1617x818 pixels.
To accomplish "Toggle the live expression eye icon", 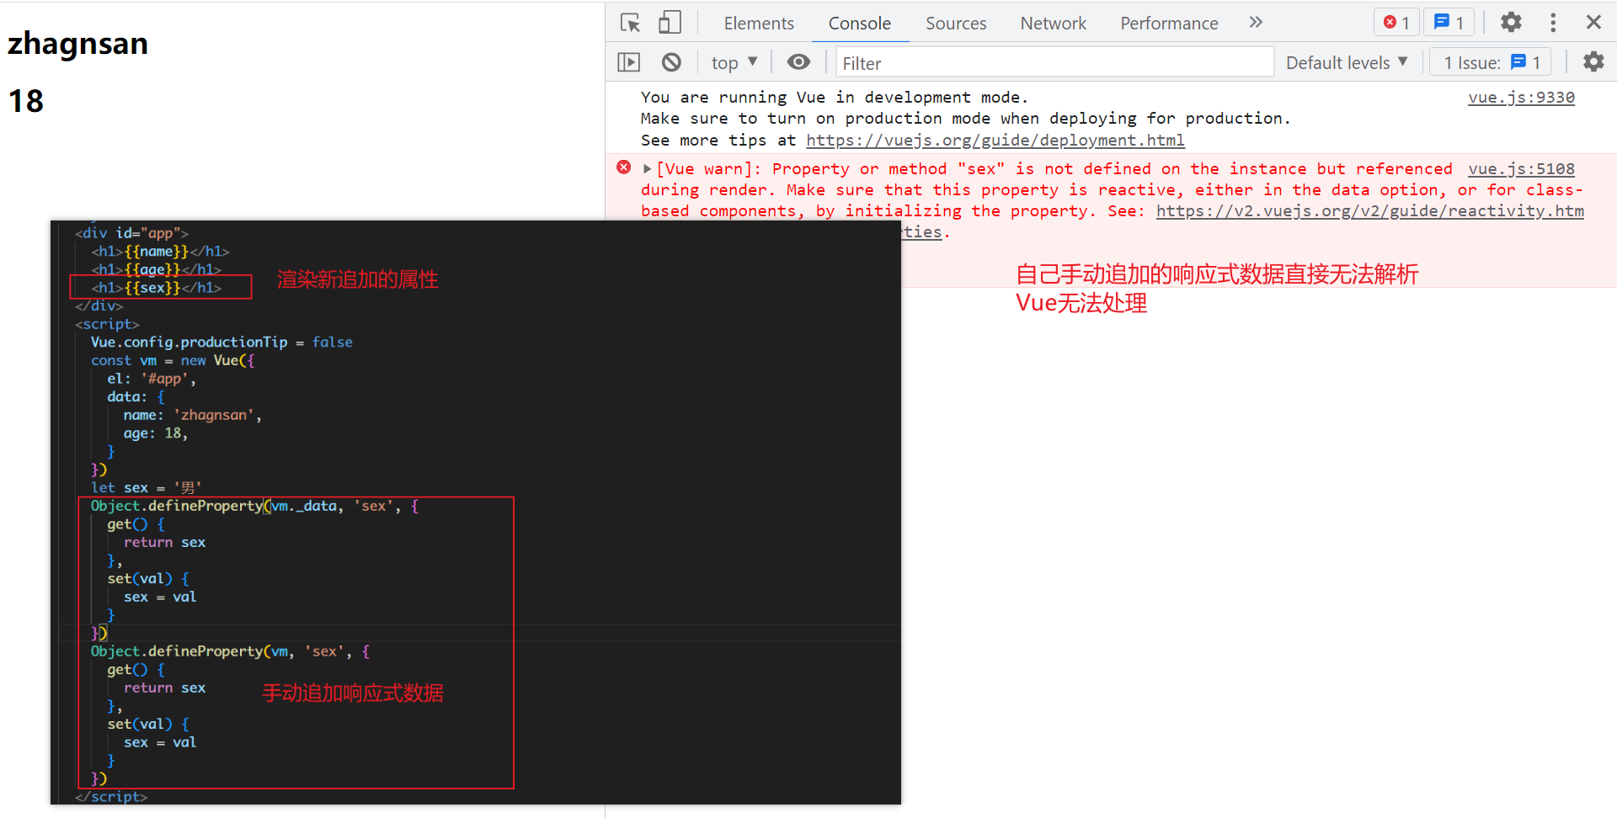I will (798, 62).
